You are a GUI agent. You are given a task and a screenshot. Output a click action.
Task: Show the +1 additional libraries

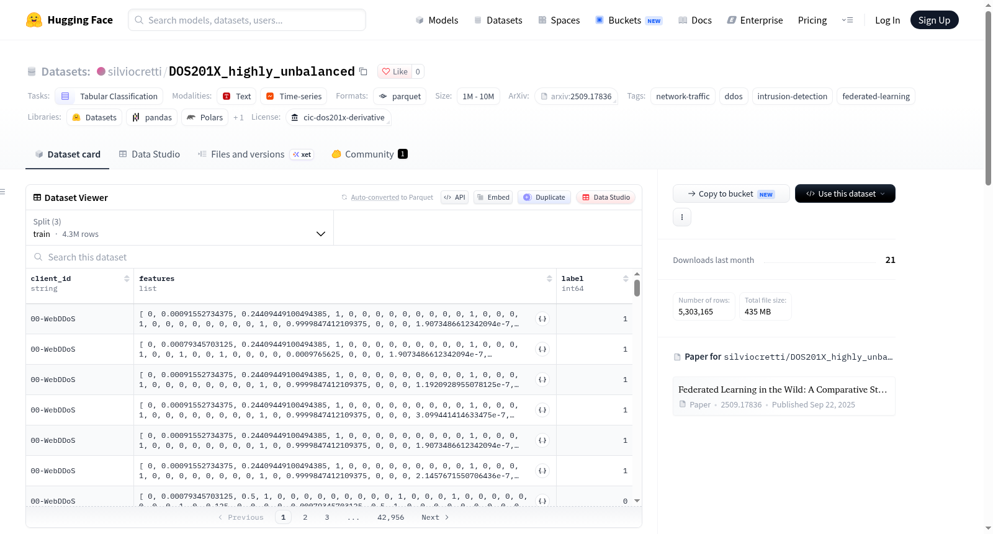(238, 117)
